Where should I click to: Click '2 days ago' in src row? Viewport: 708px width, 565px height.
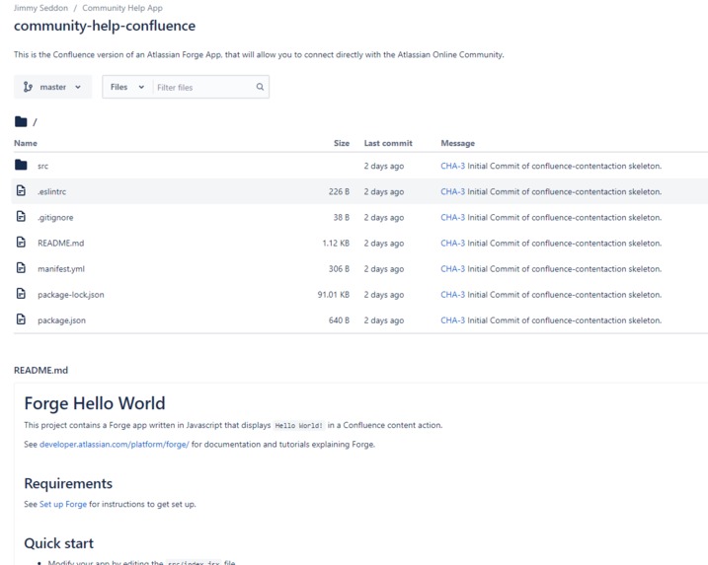click(x=384, y=166)
